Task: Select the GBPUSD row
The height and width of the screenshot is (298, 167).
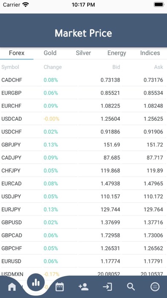Action: tap(83, 222)
